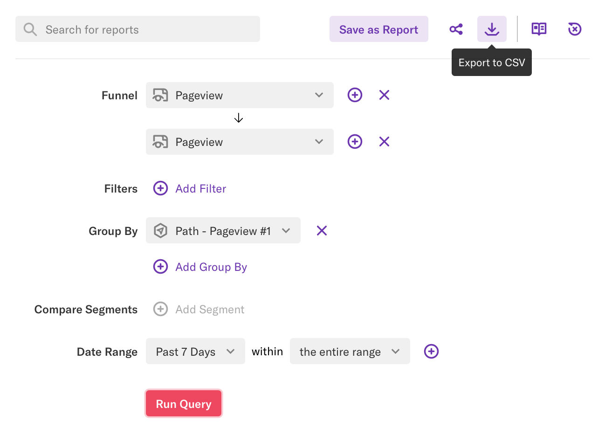Click the plus icon next to the date range

(x=431, y=351)
